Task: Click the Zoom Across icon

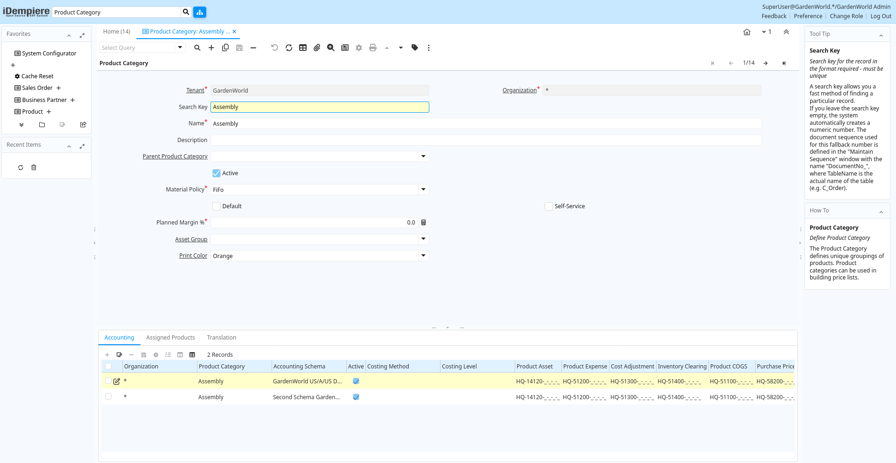Action: click(x=331, y=48)
